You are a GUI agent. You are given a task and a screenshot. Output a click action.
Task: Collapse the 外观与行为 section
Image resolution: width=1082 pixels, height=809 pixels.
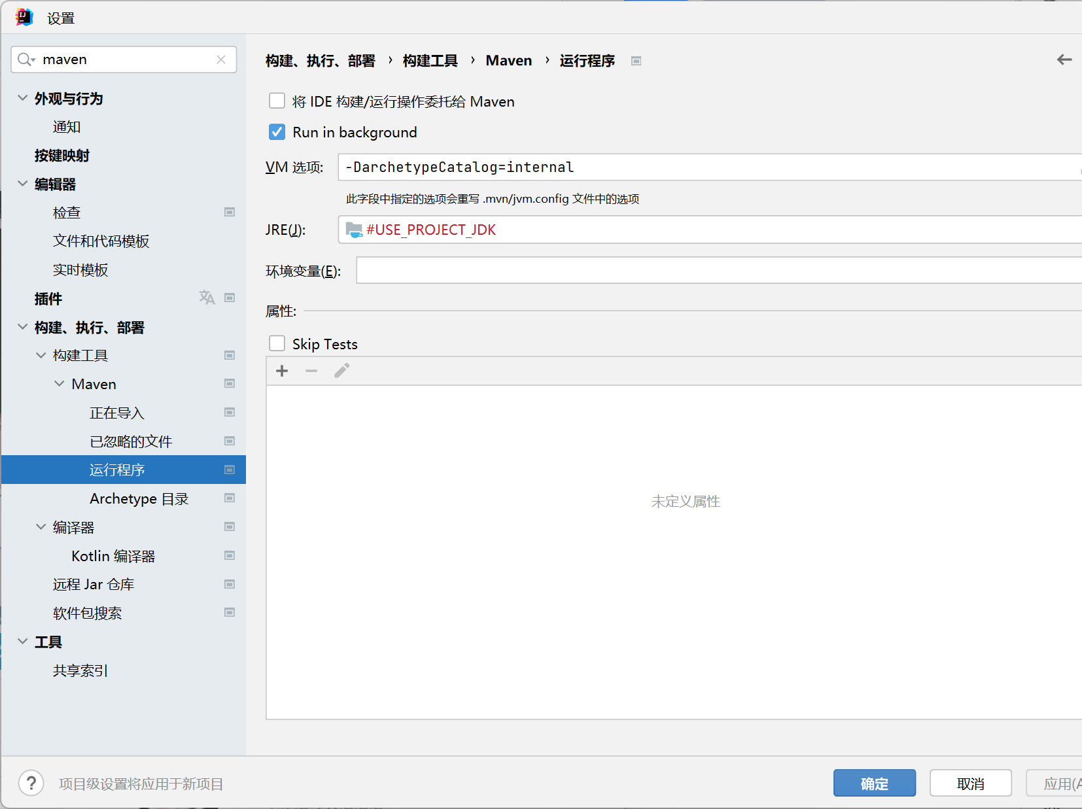pyautogui.click(x=23, y=98)
